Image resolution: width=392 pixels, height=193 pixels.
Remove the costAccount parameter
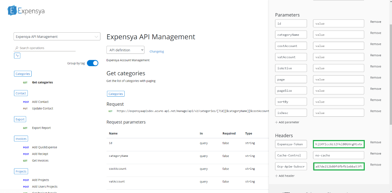point(375,44)
